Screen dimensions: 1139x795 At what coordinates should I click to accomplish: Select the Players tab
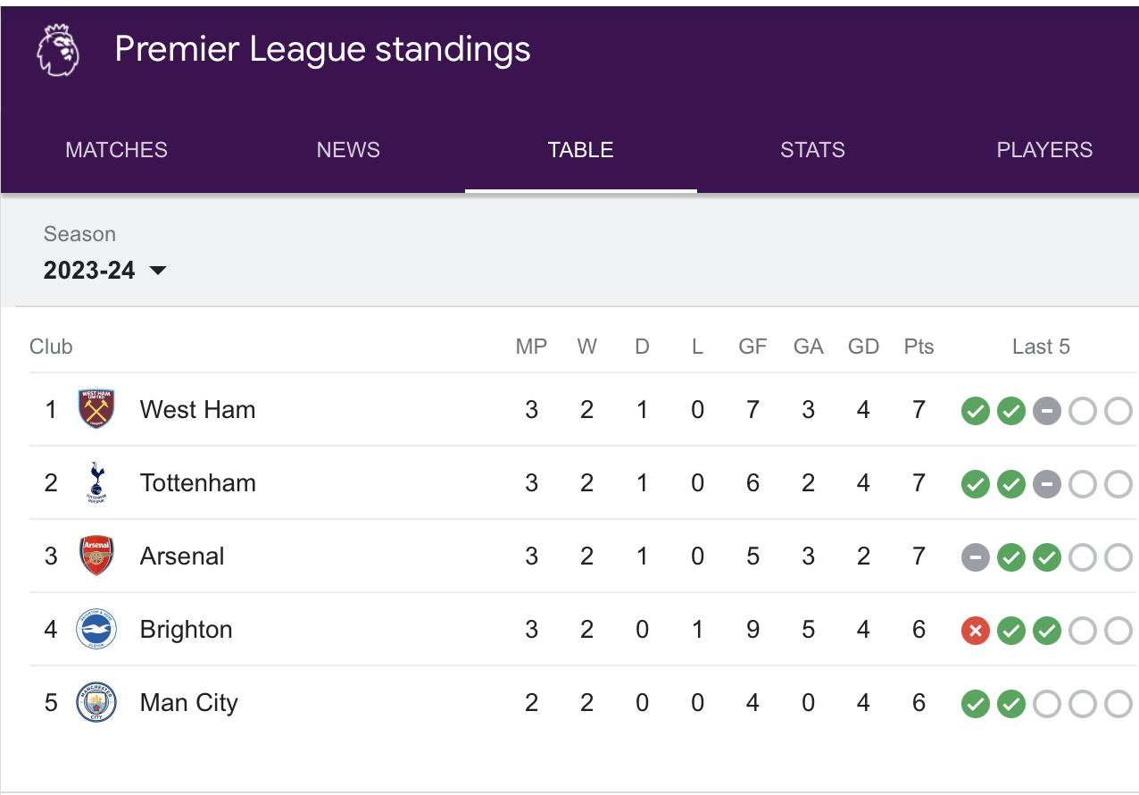[x=1044, y=150]
